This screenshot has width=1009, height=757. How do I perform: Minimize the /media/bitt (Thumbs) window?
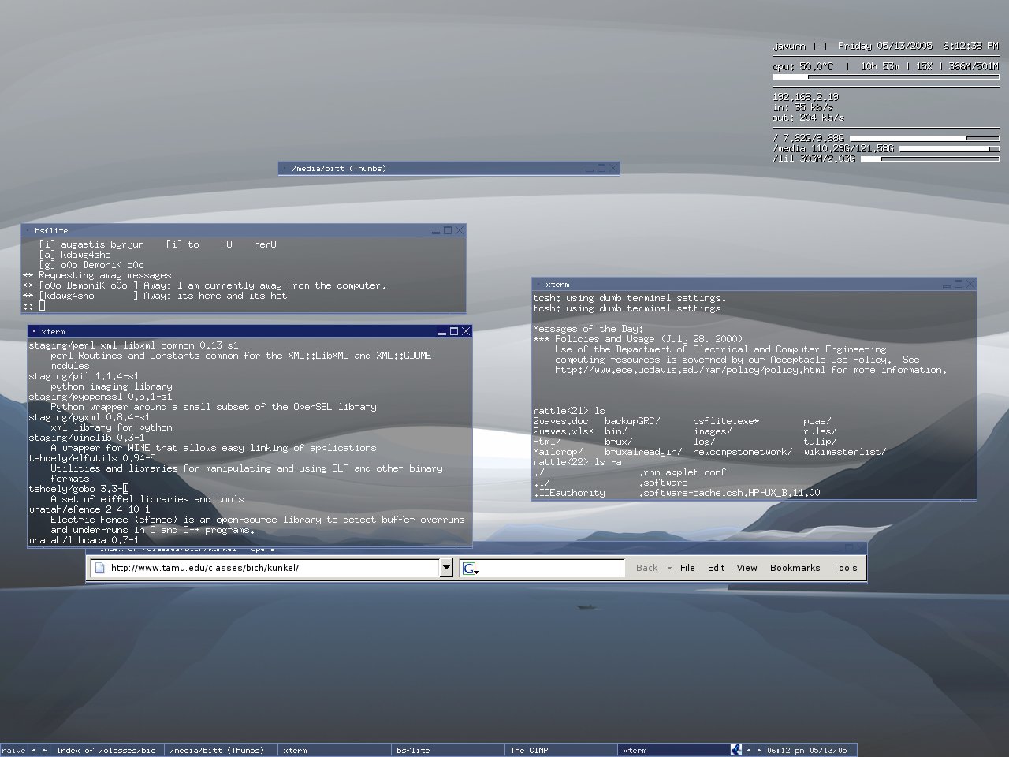589,169
